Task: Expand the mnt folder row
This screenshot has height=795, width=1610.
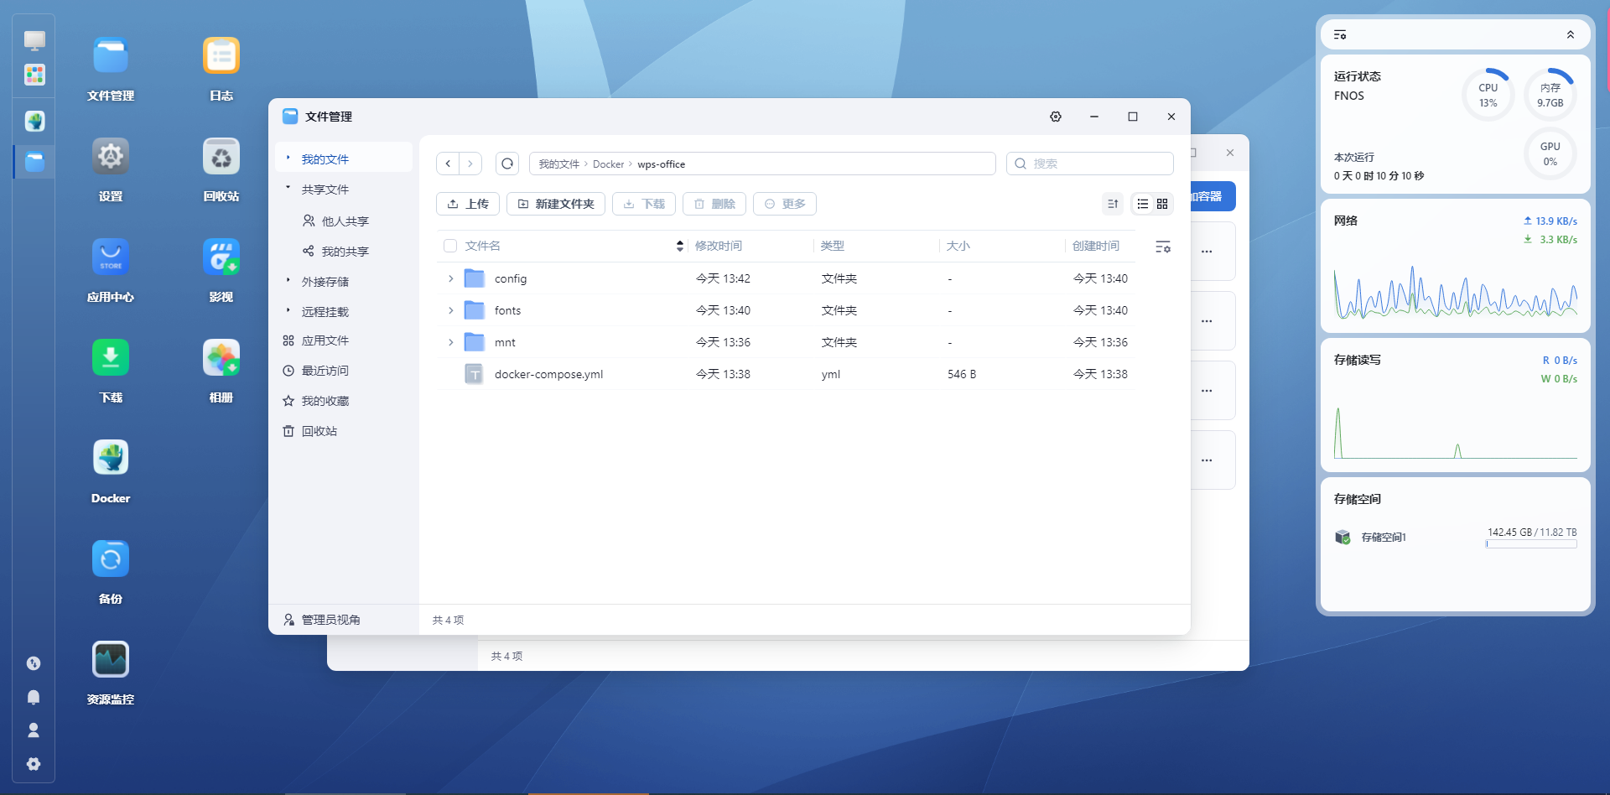Action: [x=450, y=342]
